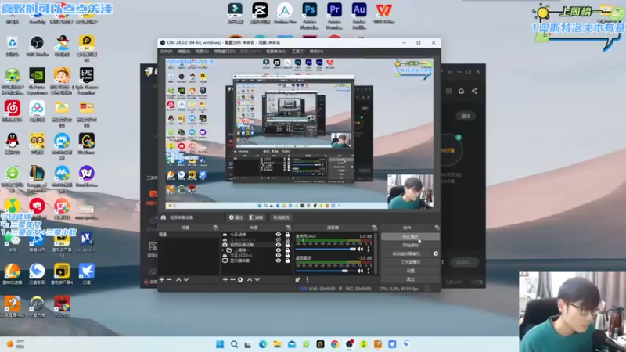Pop out the Audio Mixer dock float icon
The image size is (626, 352).
[x=374, y=228]
